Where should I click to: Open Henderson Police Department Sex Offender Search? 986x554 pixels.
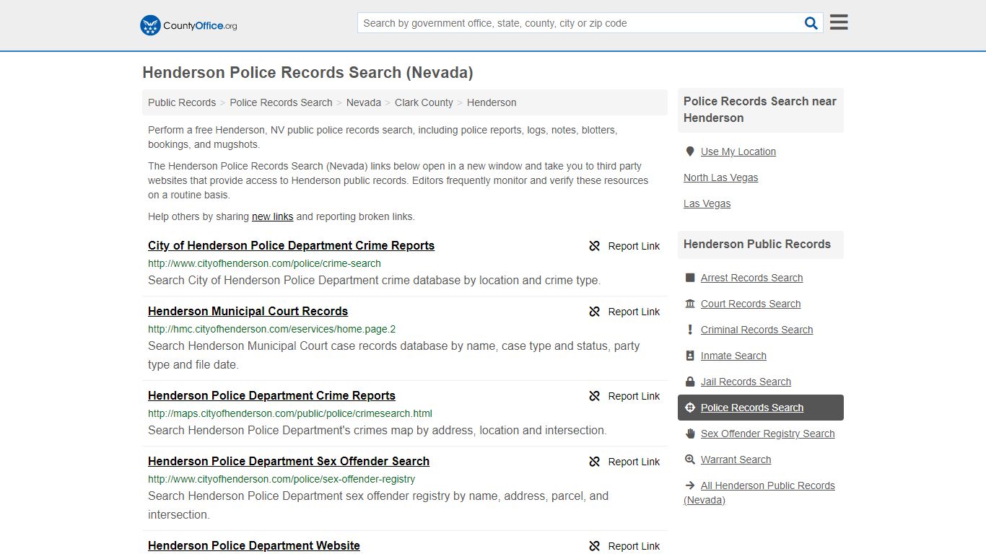point(289,461)
